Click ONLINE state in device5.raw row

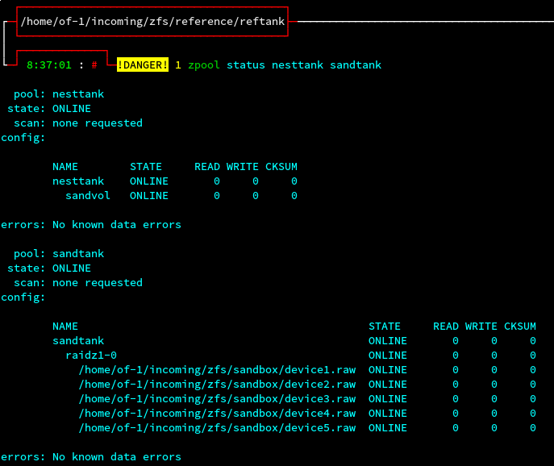tap(388, 428)
